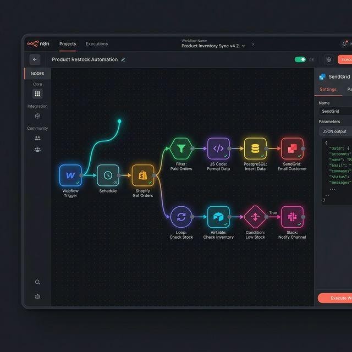The image size is (352, 352).
Task: Open the notifications bell
Action: tap(345, 44)
